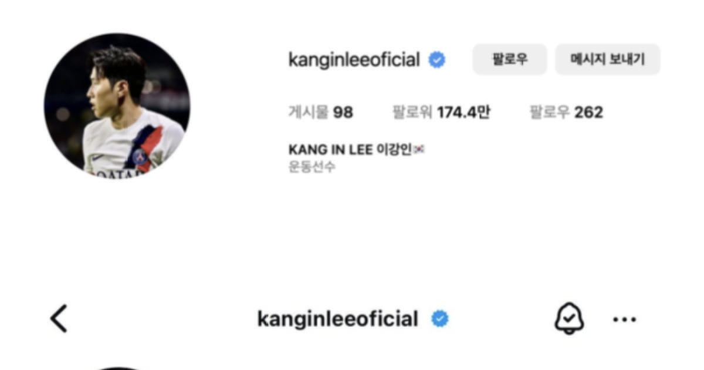Open the 게시물 98 posts count
The image size is (704, 370).
coord(321,112)
